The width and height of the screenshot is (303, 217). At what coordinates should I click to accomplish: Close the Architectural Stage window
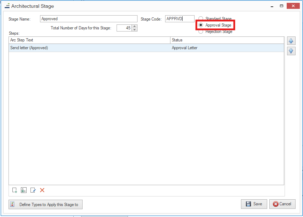click(293, 6)
